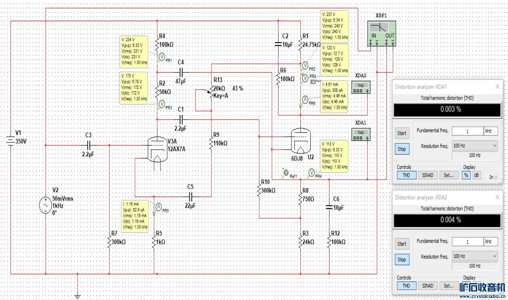This screenshot has width=508, height=300.
Task: Click Start in XDA1 distortion analyzer
Action: [x=402, y=133]
